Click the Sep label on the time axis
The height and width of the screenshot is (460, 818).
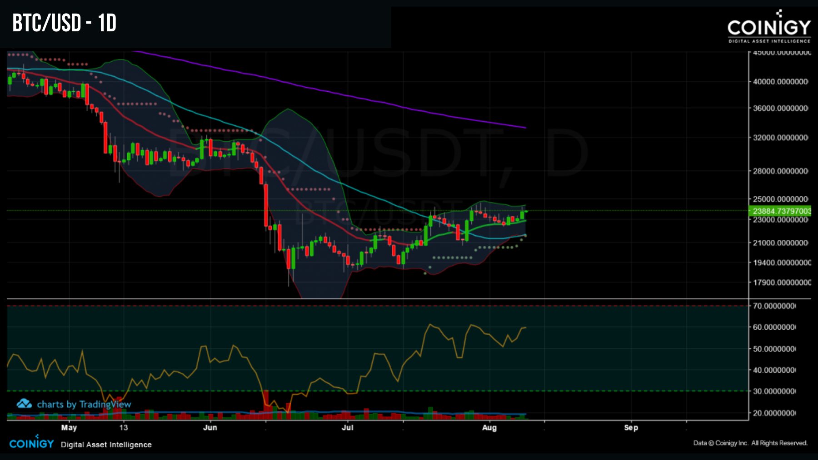click(632, 427)
